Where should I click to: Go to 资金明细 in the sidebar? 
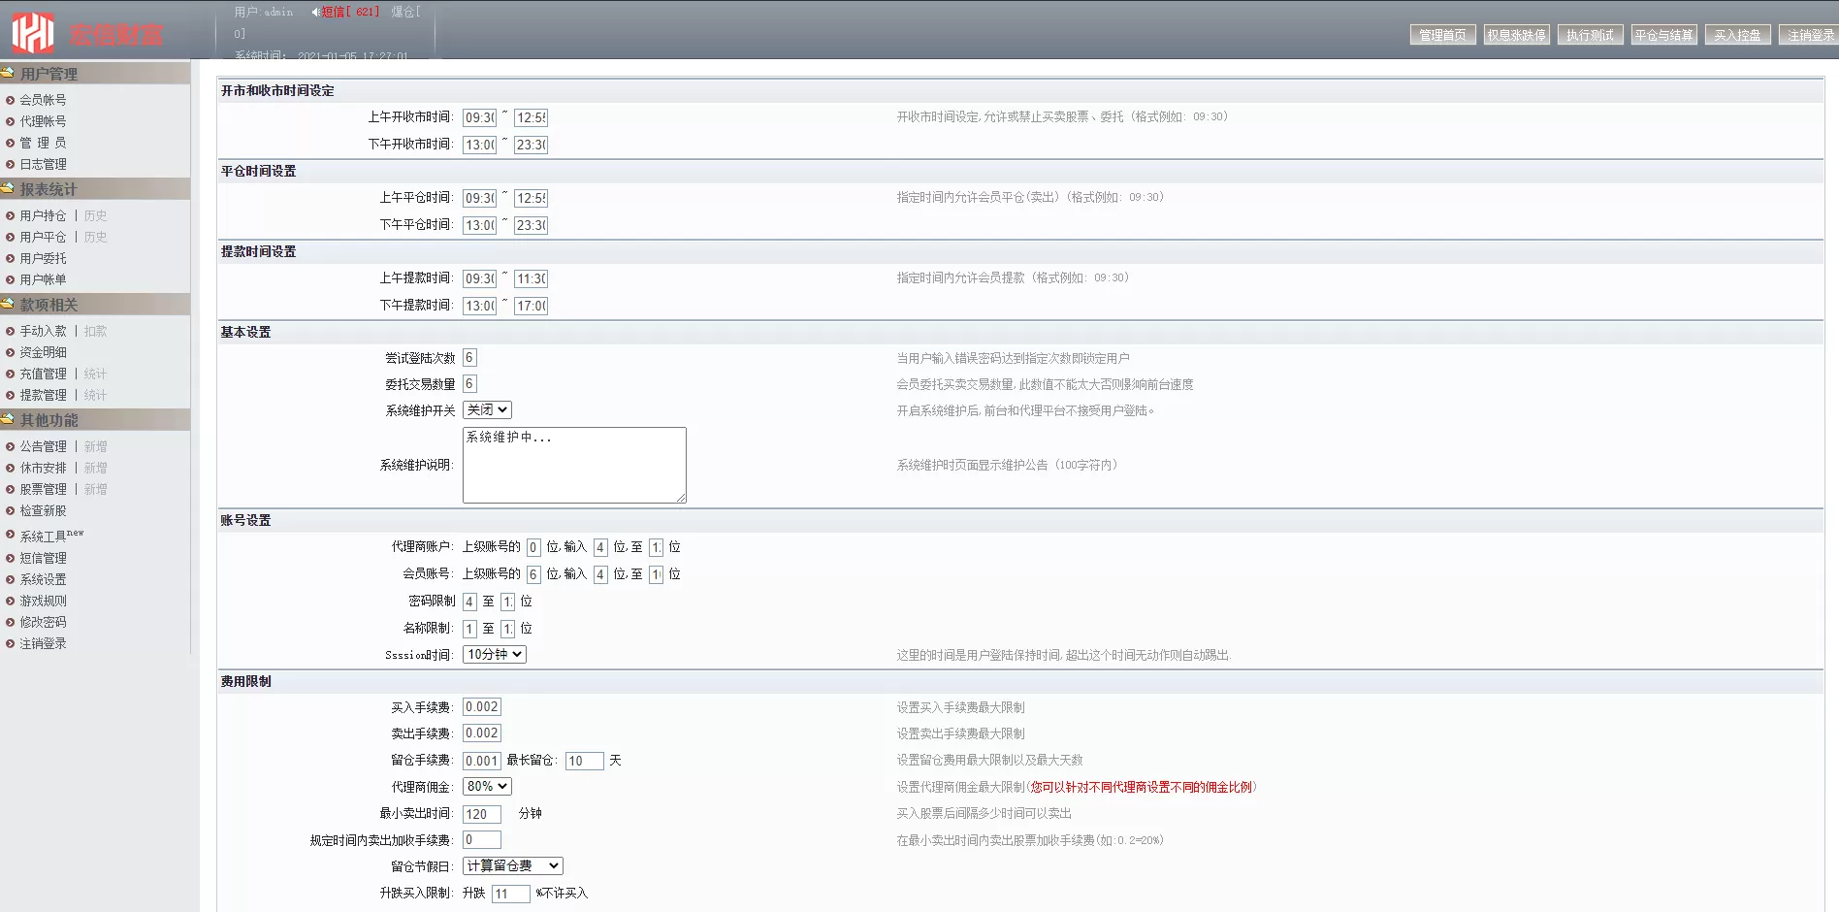(x=44, y=352)
